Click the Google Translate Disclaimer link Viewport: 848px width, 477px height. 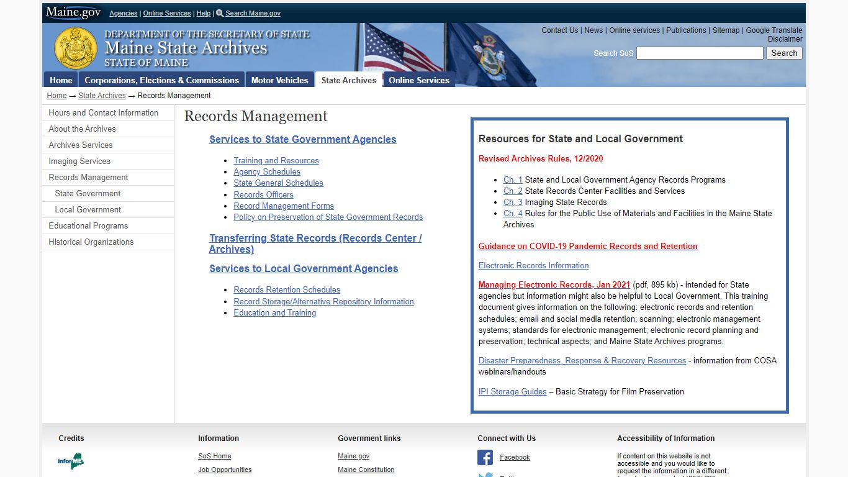point(774,35)
